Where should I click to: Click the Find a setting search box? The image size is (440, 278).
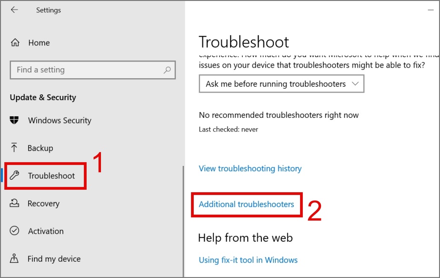(93, 70)
